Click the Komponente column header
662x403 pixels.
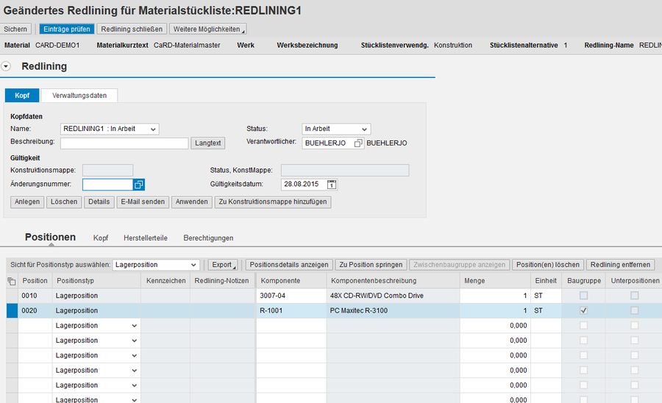[x=291, y=281]
